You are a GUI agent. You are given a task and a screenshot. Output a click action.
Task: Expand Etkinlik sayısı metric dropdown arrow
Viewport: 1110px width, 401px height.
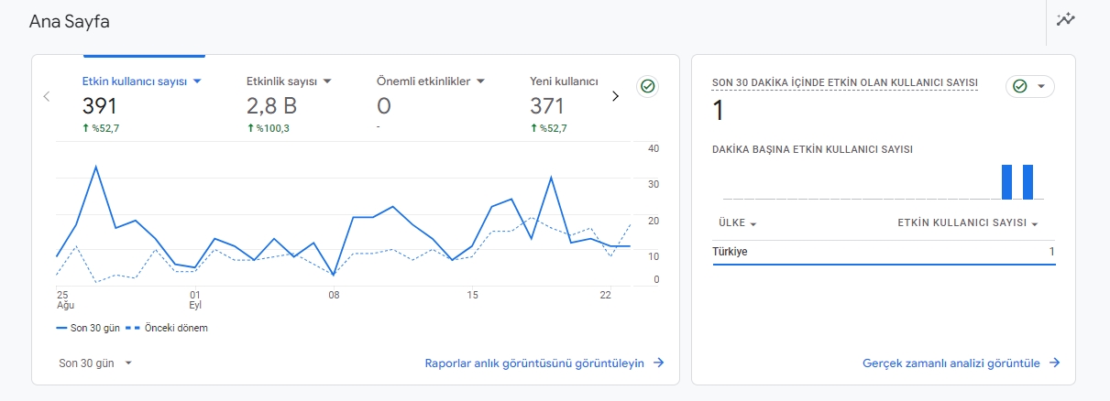coord(327,81)
